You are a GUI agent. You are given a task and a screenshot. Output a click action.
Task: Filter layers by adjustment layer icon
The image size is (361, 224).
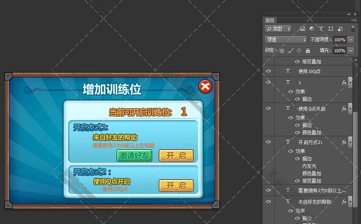pos(312,28)
